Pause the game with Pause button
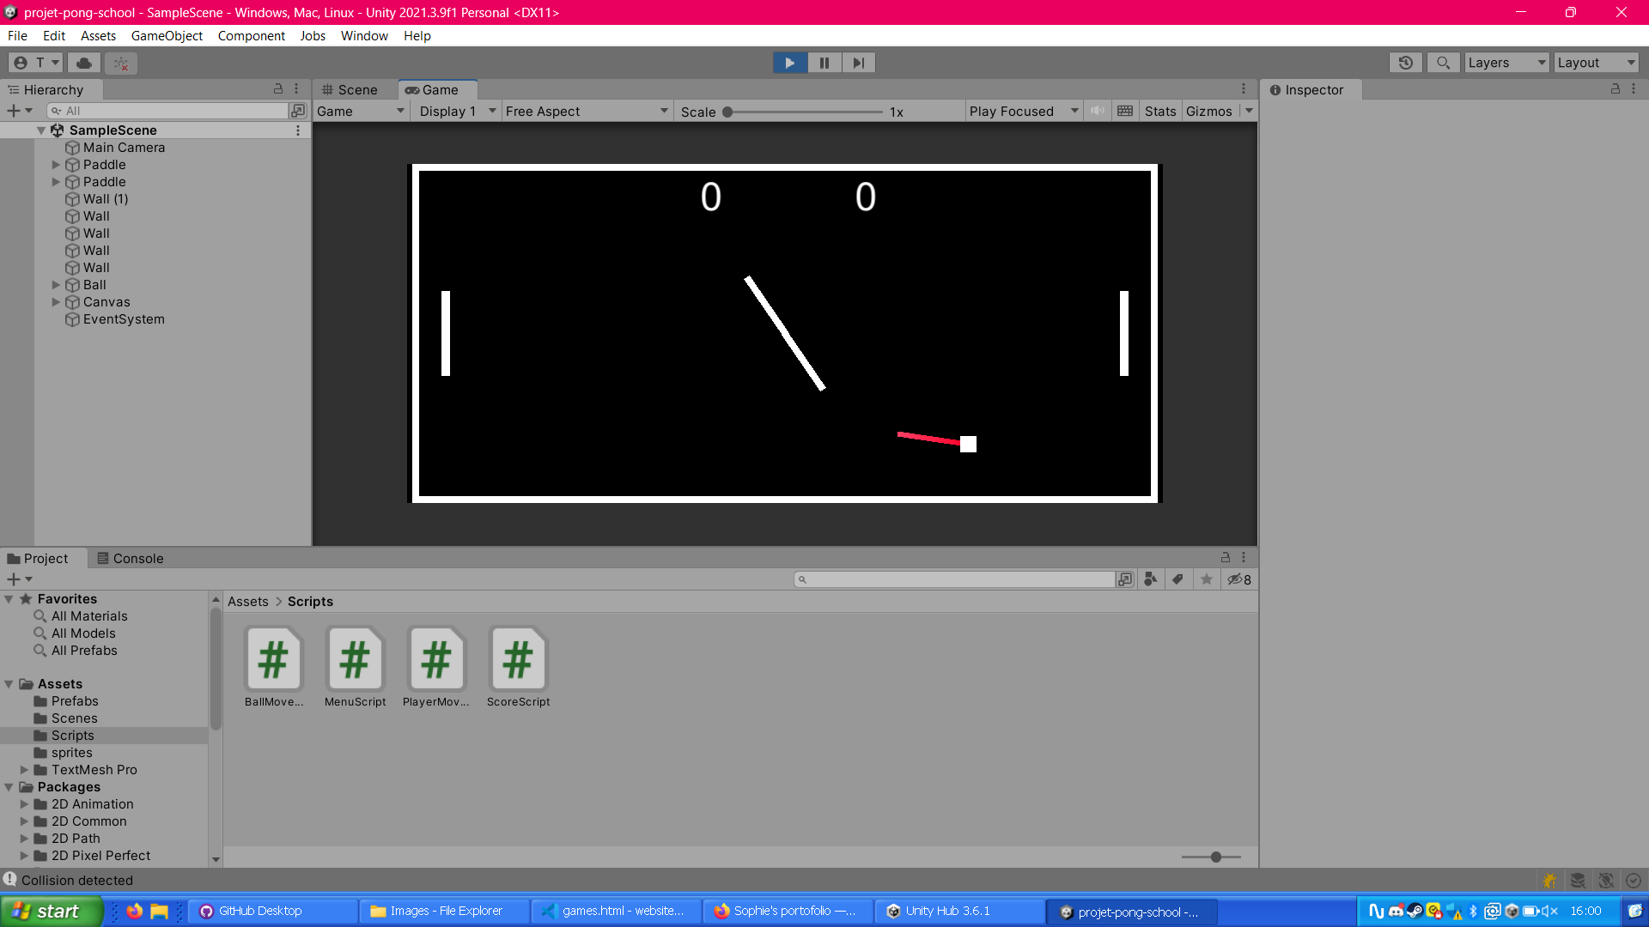Image resolution: width=1649 pixels, height=927 pixels. [824, 63]
